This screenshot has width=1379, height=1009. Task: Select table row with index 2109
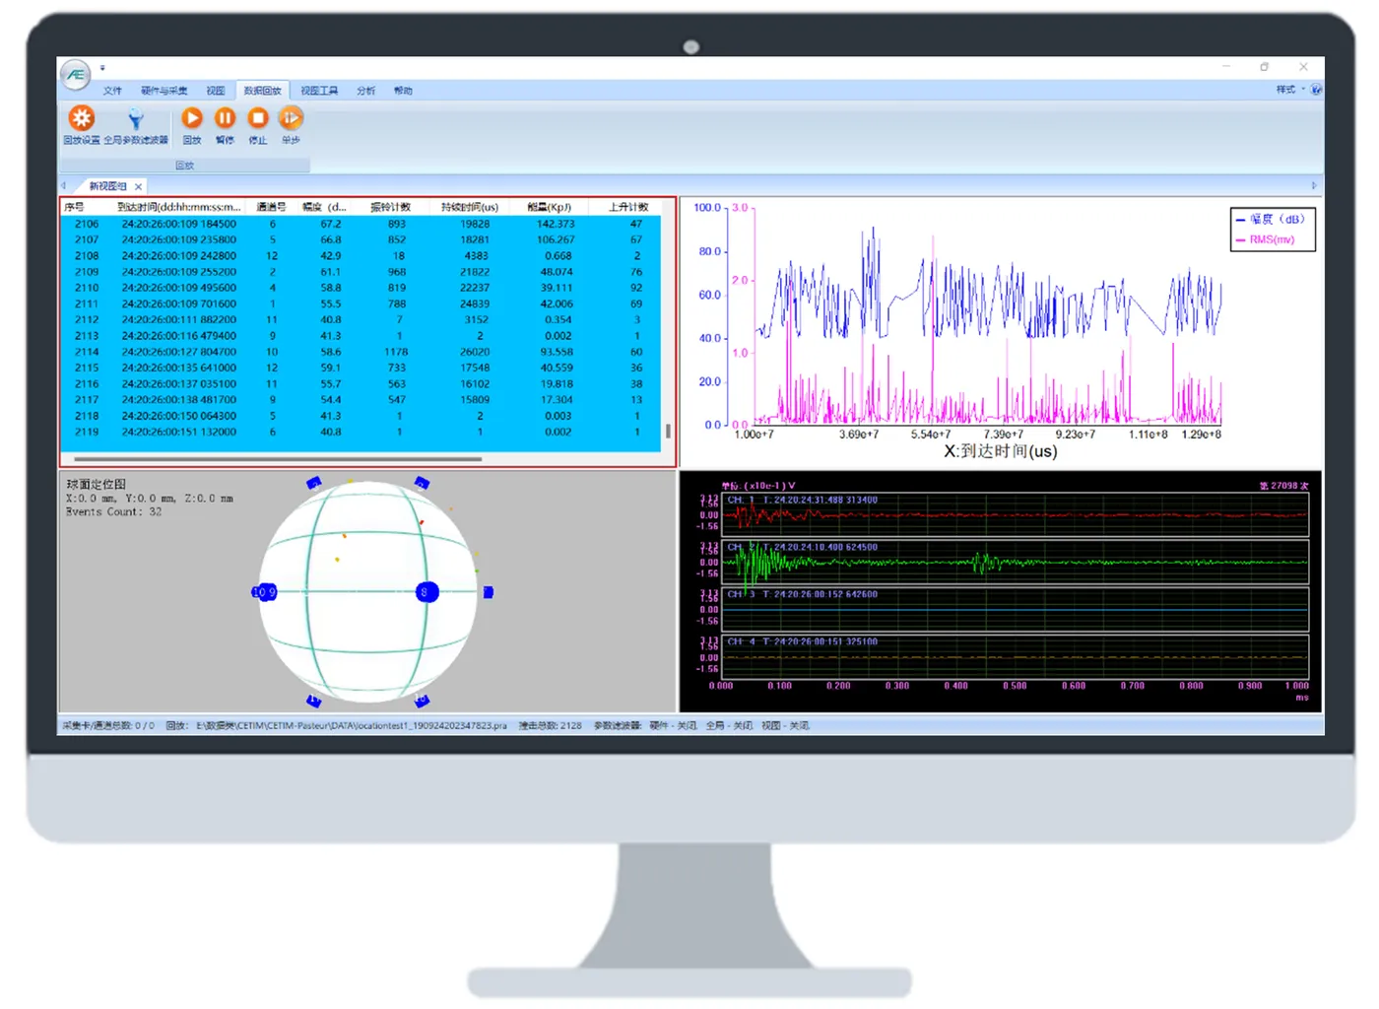361,272
